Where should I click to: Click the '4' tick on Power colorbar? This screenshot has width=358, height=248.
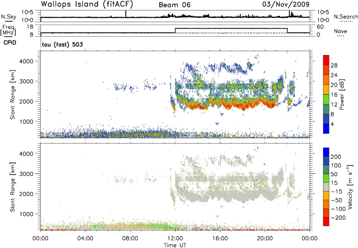tap(332, 124)
